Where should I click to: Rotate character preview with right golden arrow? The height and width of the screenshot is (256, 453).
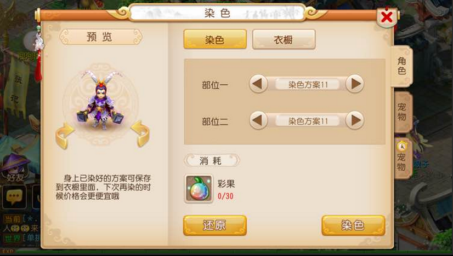point(140,133)
